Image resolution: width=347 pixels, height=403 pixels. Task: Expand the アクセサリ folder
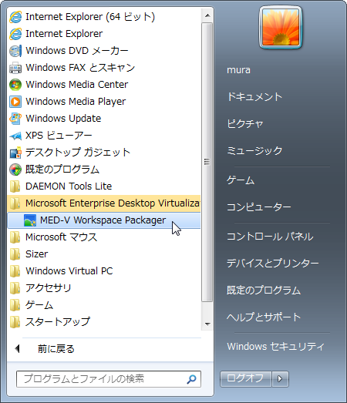click(104, 288)
